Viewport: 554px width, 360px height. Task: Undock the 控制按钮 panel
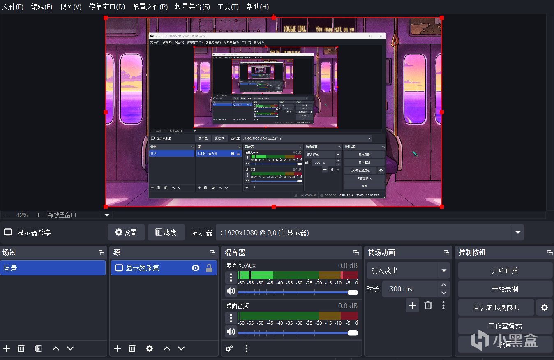tap(550, 252)
